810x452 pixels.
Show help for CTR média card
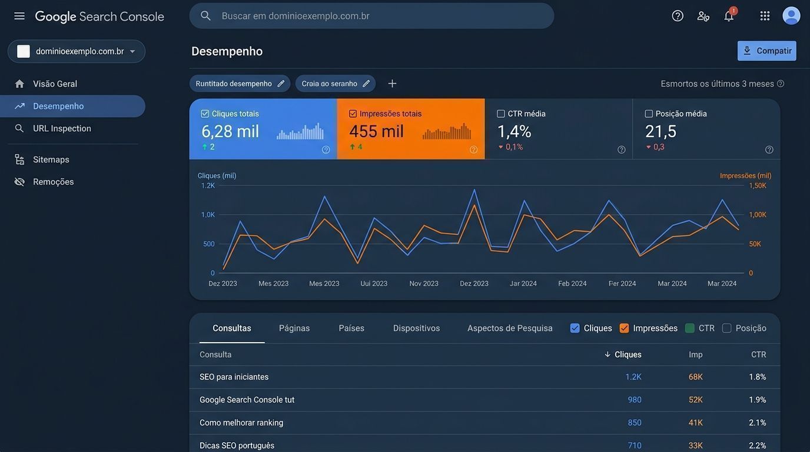point(621,149)
